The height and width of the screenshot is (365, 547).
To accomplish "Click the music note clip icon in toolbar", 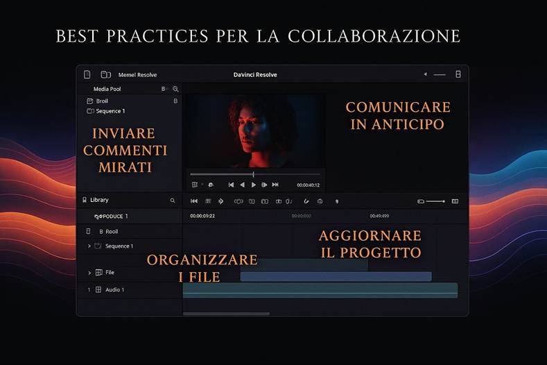I will pyautogui.click(x=289, y=201).
